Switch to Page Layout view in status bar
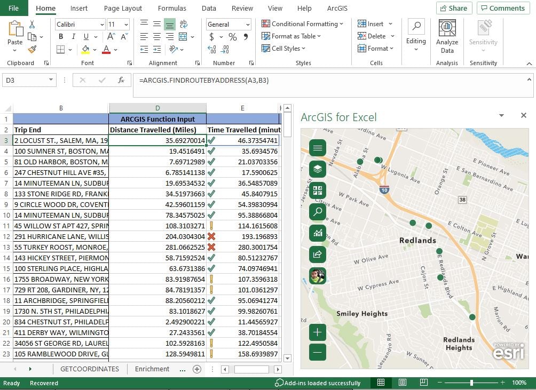Viewport: 536px width, 390px height. tap(402, 383)
